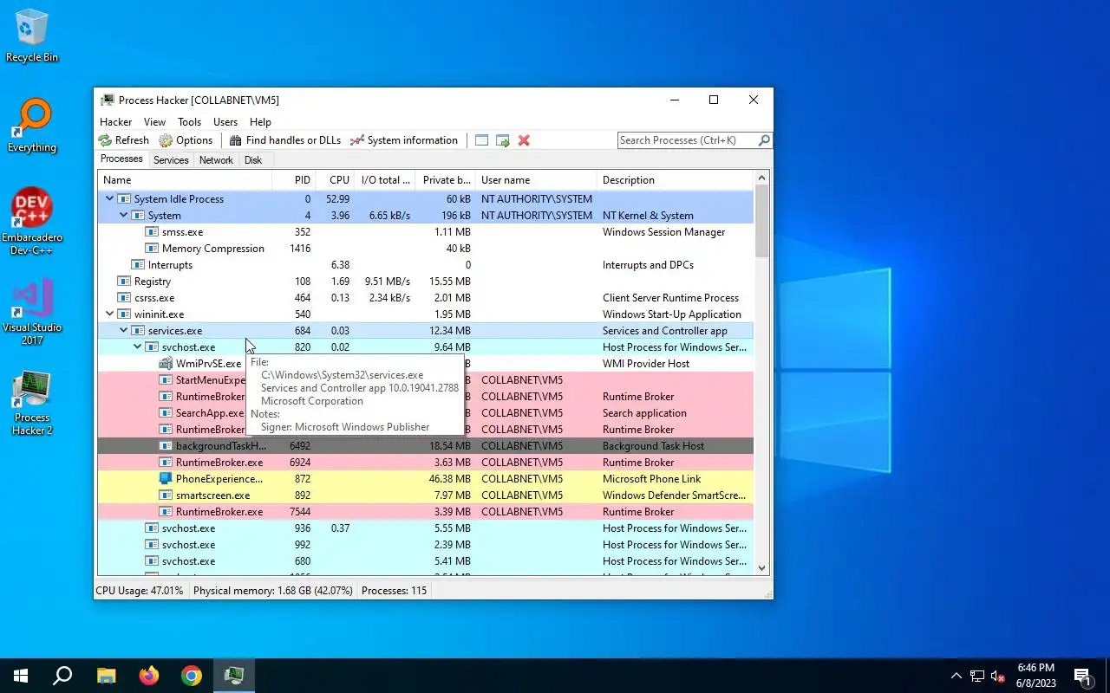Click the Physical memory status bar entry
This screenshot has width=1110, height=693.
tap(273, 591)
